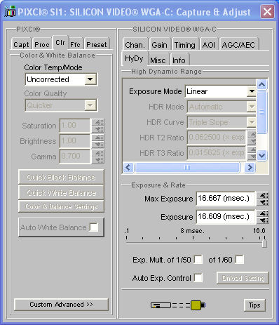Switch to the Proc tab
279x325 pixels.
(x=42, y=44)
